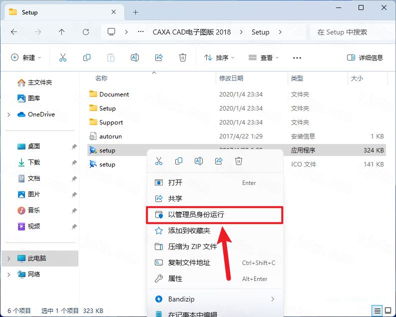Sort by Date modified (修改日期) column header
Screen dimensions: 396x317
point(231,78)
